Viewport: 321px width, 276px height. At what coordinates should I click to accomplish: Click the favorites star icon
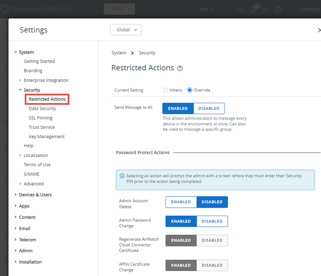click(x=265, y=9)
